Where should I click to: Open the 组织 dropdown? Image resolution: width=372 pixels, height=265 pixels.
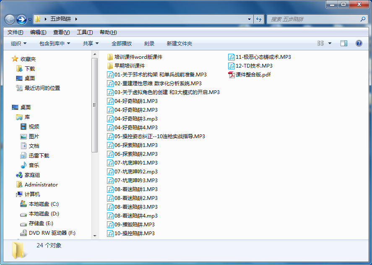coord(18,44)
